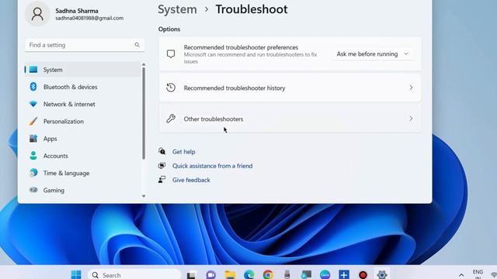Open File Explorer from the taskbar

(230, 274)
